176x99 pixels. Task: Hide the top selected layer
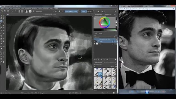tap(95, 42)
